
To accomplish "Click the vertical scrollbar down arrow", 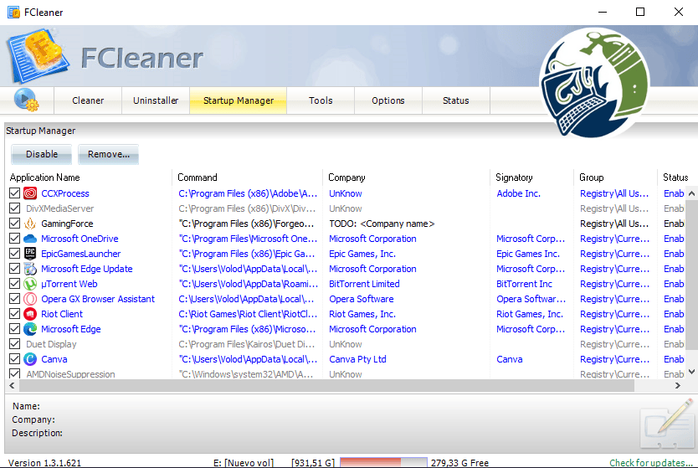I will tap(691, 372).
